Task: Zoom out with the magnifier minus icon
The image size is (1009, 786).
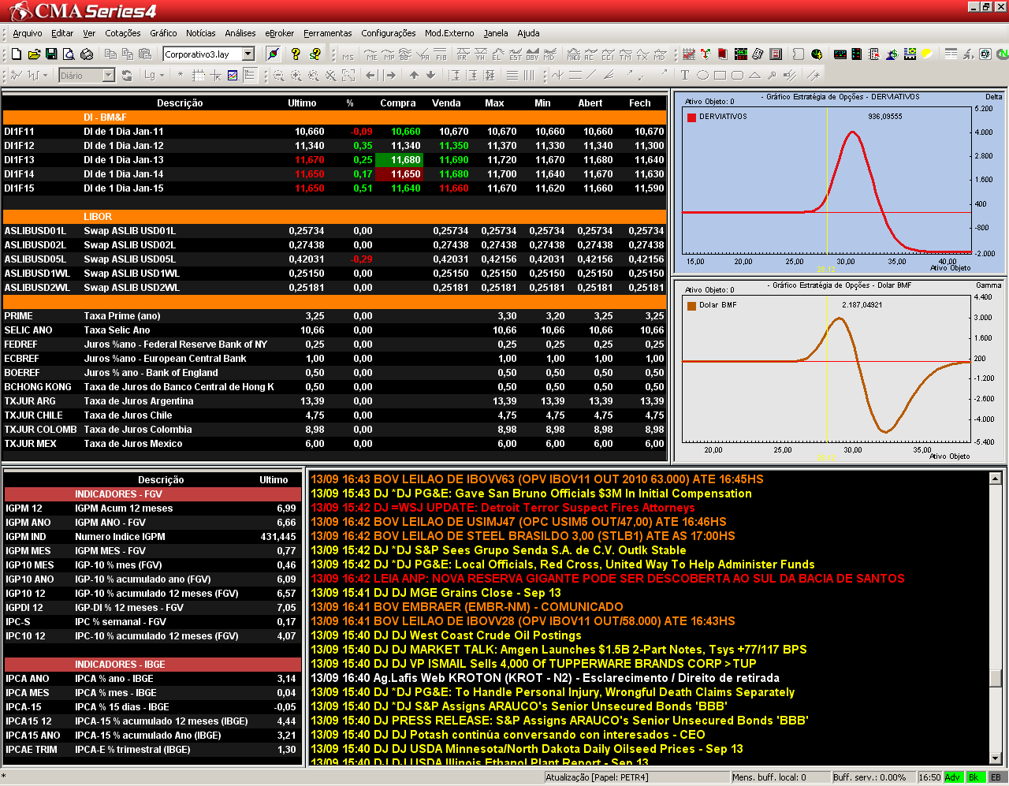Action: click(278, 76)
